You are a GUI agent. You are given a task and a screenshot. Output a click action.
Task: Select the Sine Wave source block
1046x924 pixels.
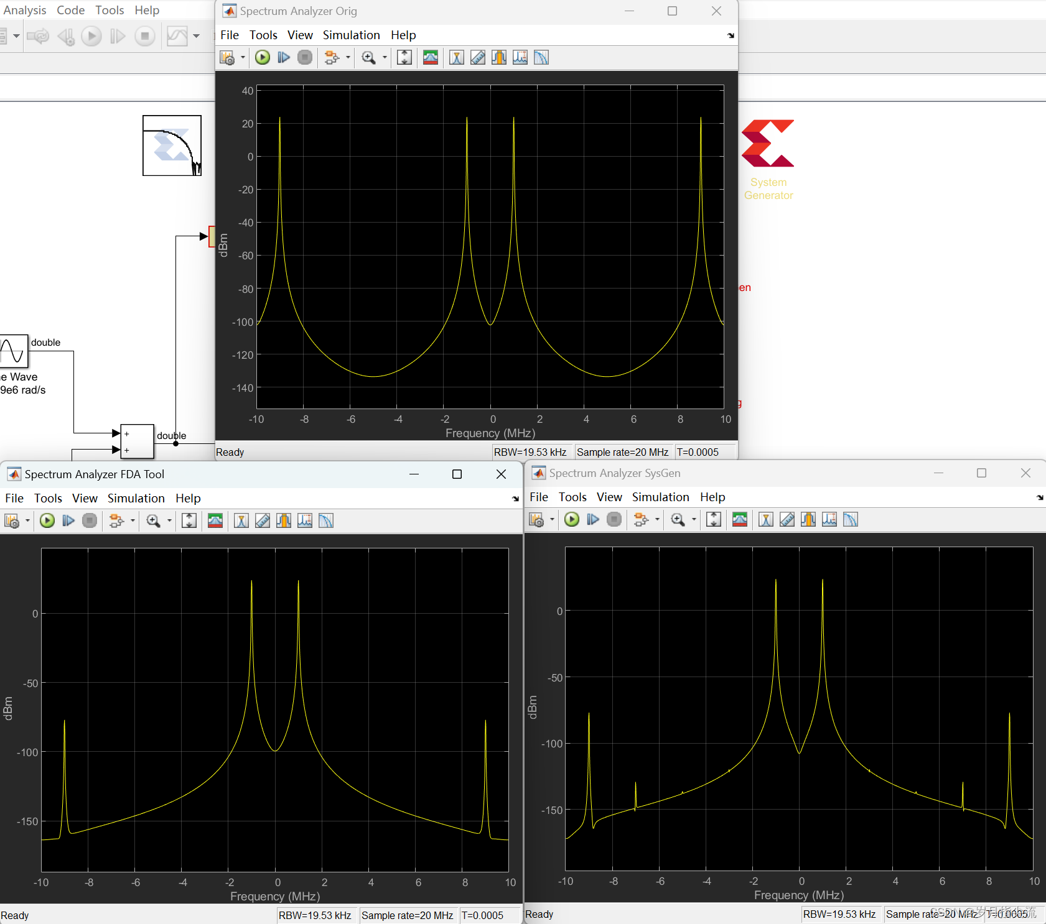coord(14,351)
